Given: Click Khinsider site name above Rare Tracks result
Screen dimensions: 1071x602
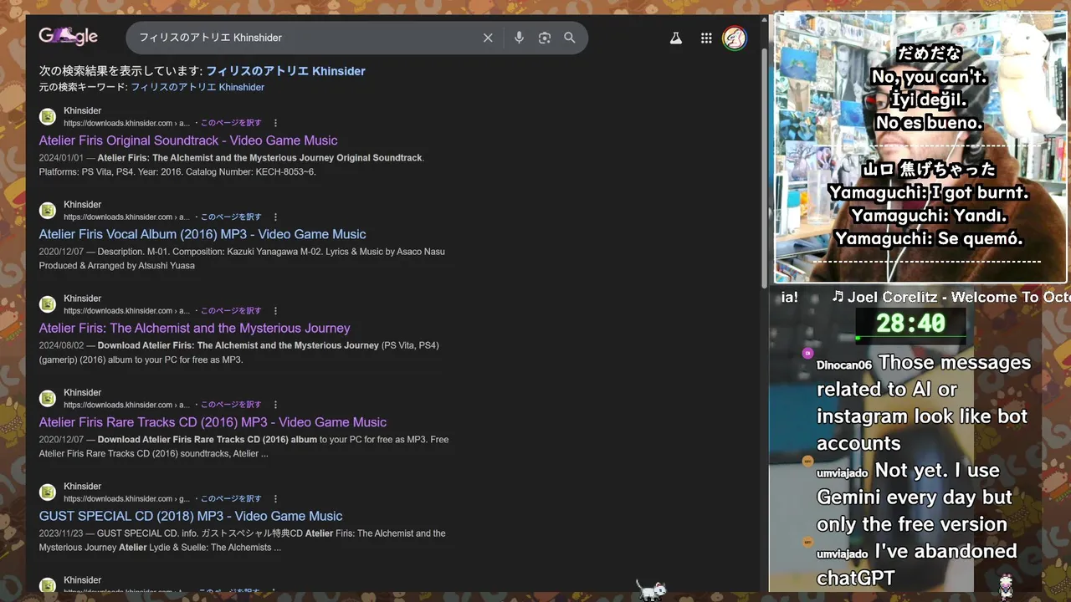Looking at the screenshot, I should pos(82,392).
